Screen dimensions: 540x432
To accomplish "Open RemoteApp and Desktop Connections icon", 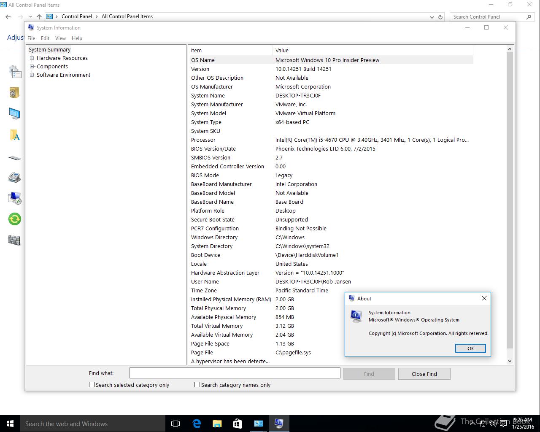I will (x=14, y=198).
